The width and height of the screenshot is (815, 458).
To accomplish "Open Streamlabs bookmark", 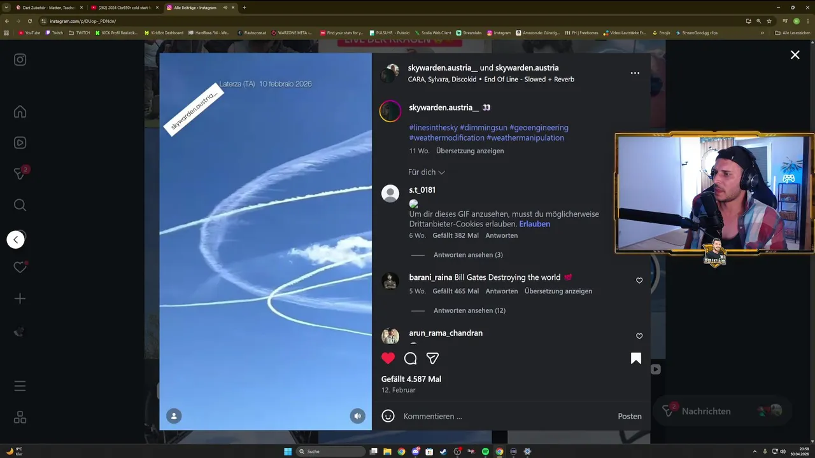I will [469, 32].
